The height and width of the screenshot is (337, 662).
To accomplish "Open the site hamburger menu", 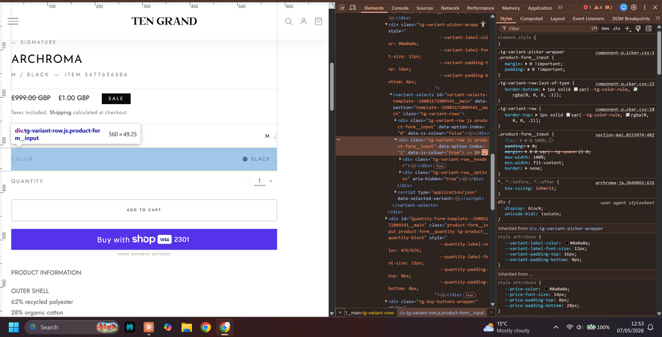I will click(x=13, y=21).
